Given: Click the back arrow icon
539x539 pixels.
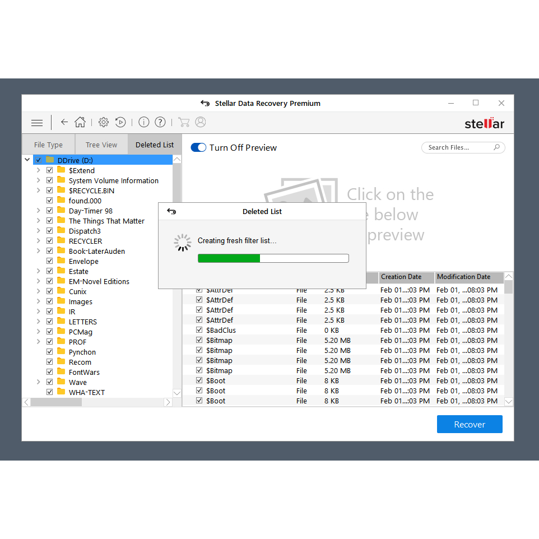Looking at the screenshot, I should coord(64,122).
